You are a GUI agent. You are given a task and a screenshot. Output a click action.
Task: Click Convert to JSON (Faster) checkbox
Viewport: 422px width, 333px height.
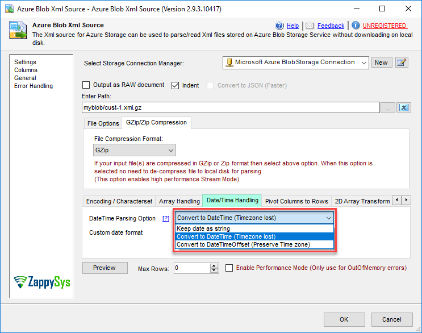point(211,85)
